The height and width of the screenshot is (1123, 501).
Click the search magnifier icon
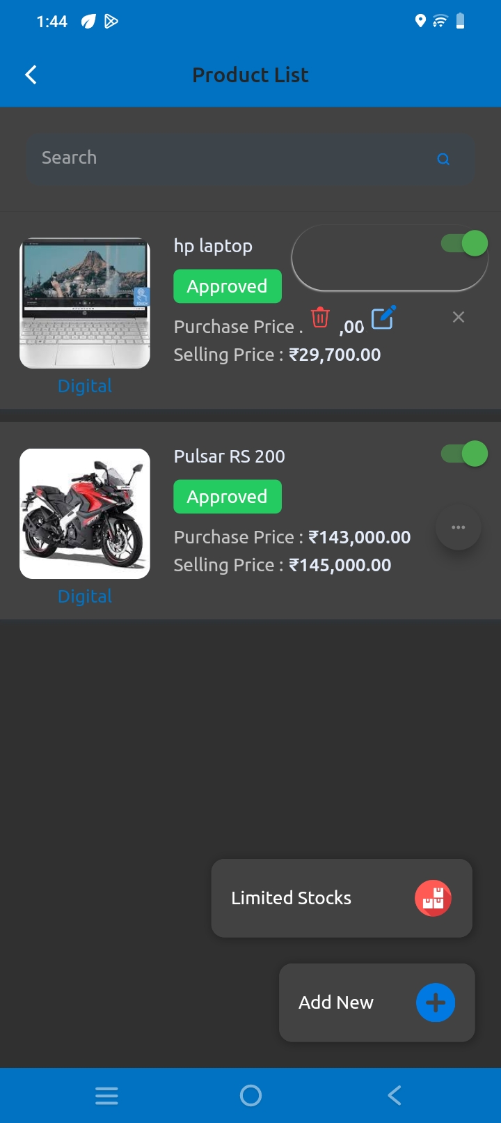443,159
